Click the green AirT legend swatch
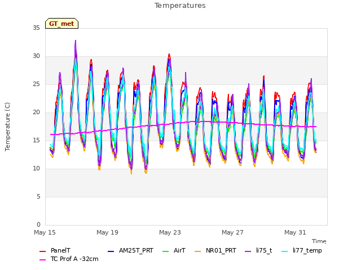361x270 pixels. [x=165, y=251]
